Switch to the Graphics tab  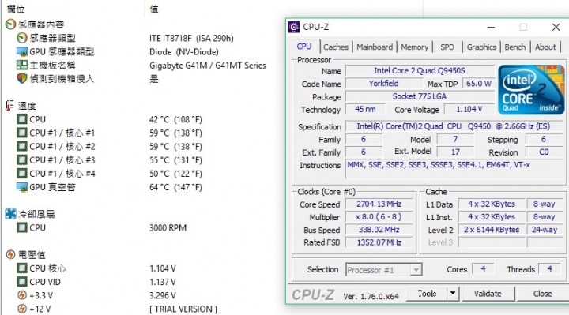pyautogui.click(x=481, y=47)
